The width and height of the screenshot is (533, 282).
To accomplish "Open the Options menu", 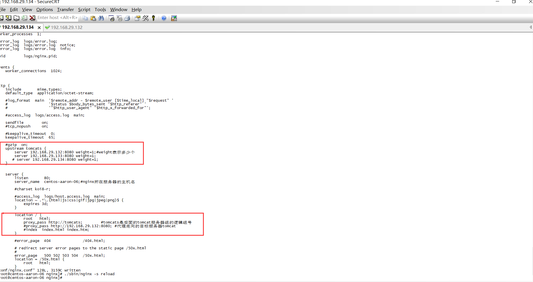I will (x=45, y=10).
